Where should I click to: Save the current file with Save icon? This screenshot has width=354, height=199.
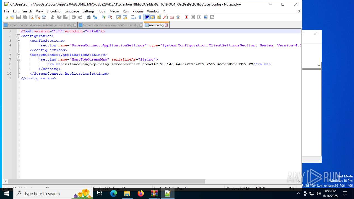pos(19,17)
